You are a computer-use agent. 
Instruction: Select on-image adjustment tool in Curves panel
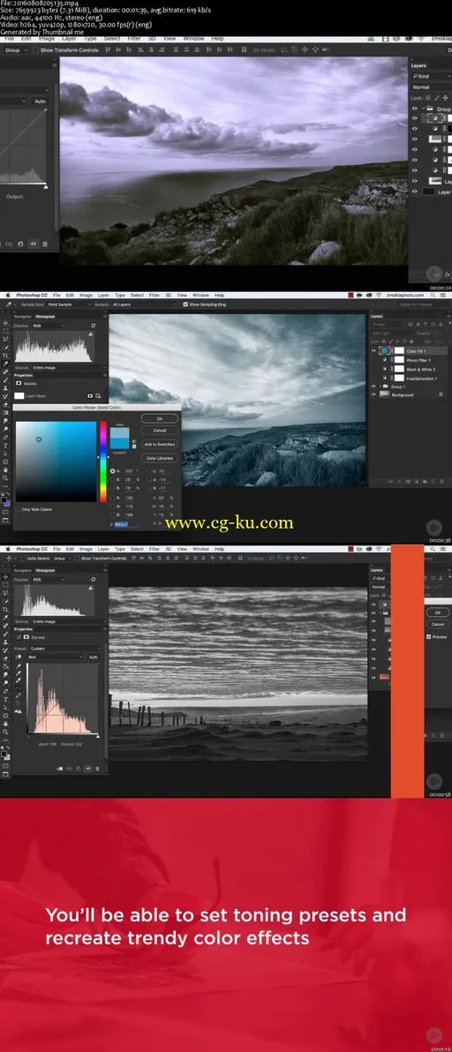pyautogui.click(x=19, y=657)
